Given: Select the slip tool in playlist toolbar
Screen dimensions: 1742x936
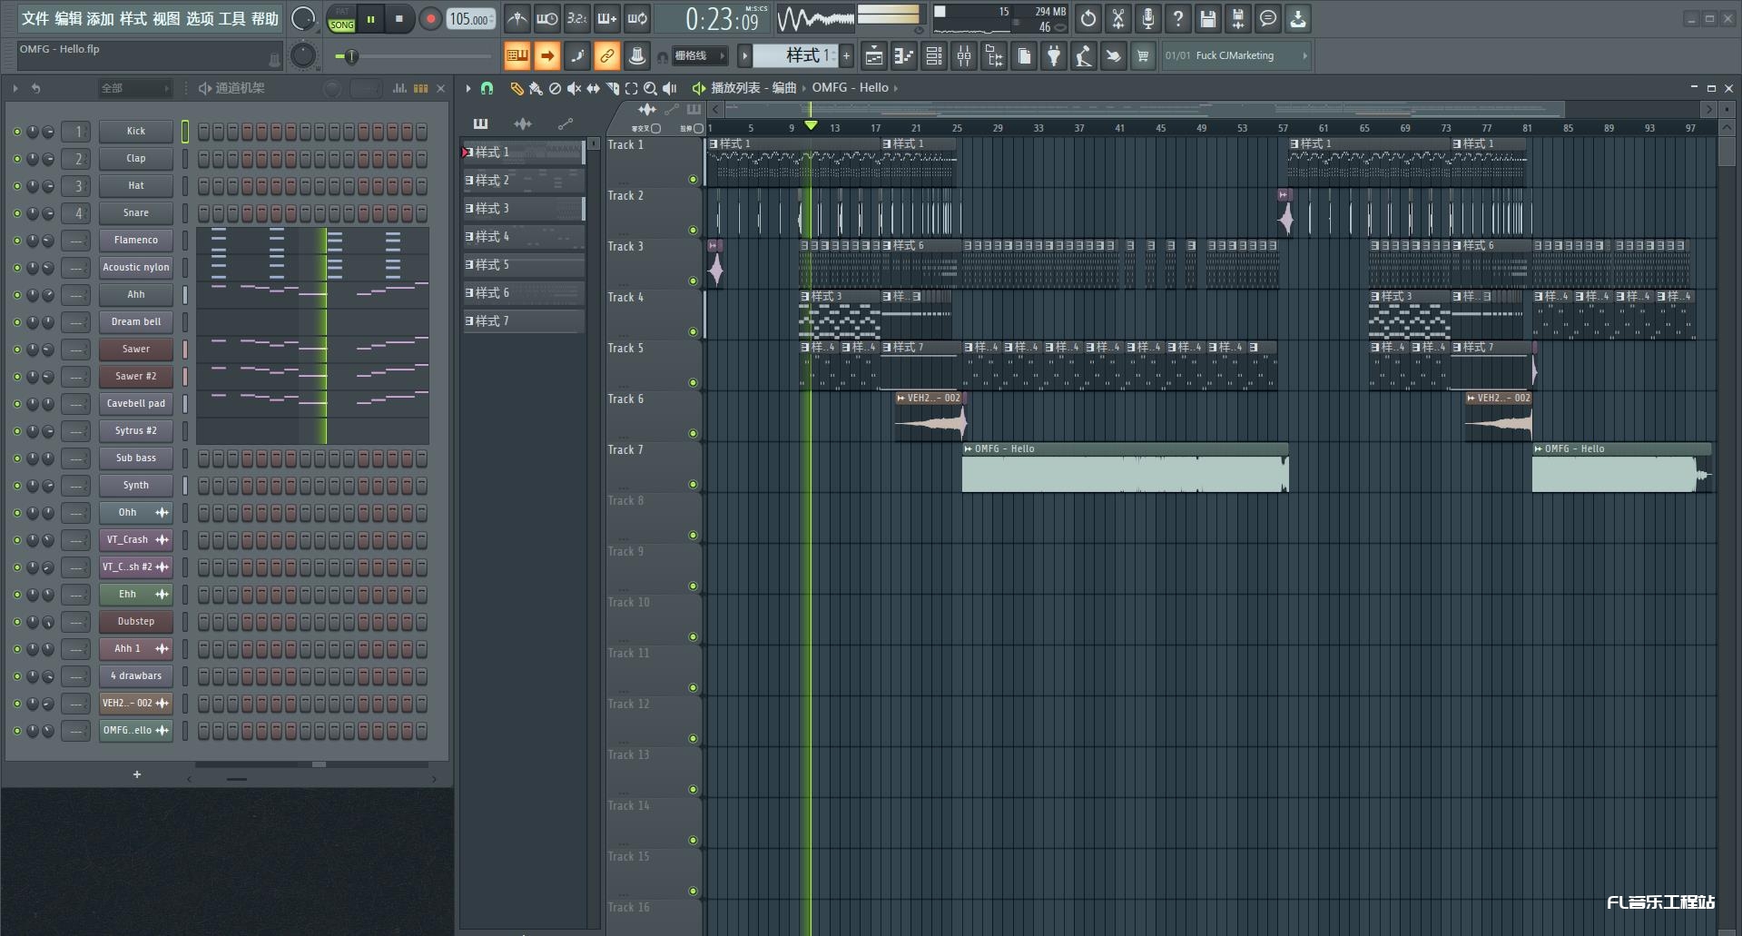Looking at the screenshot, I should (x=593, y=88).
